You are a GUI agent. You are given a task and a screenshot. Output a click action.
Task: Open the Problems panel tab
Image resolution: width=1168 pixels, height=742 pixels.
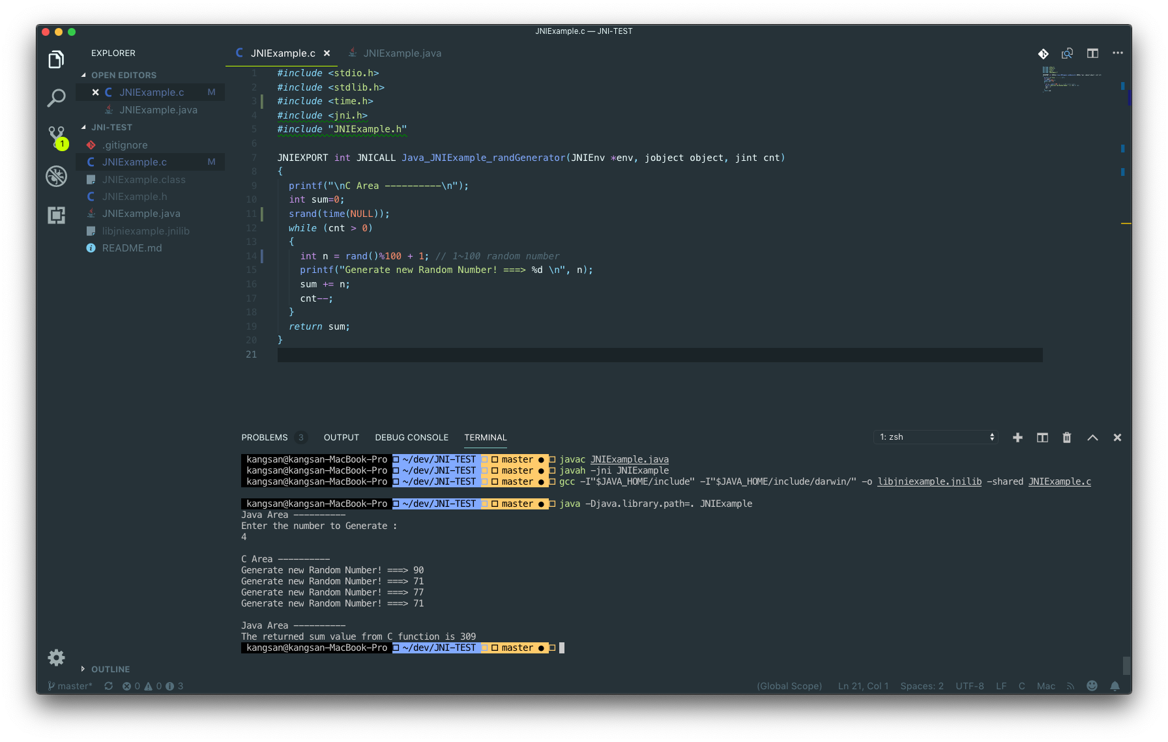pos(264,438)
